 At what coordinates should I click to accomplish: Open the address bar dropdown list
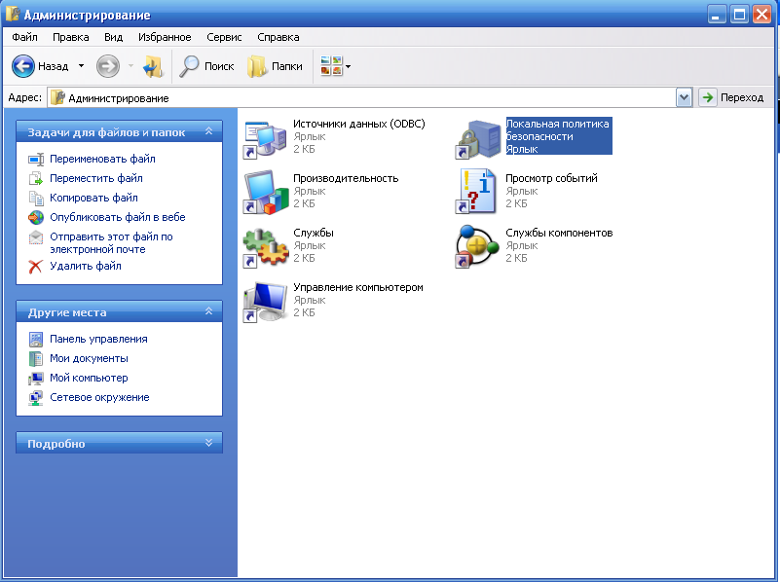click(684, 97)
